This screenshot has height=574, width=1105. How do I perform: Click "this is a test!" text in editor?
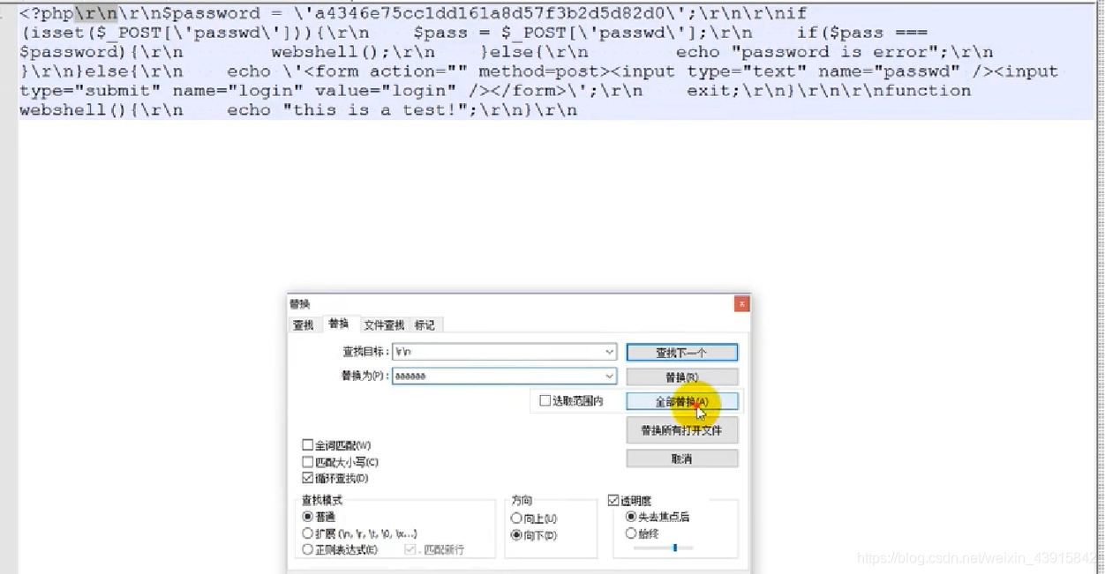(x=376, y=110)
